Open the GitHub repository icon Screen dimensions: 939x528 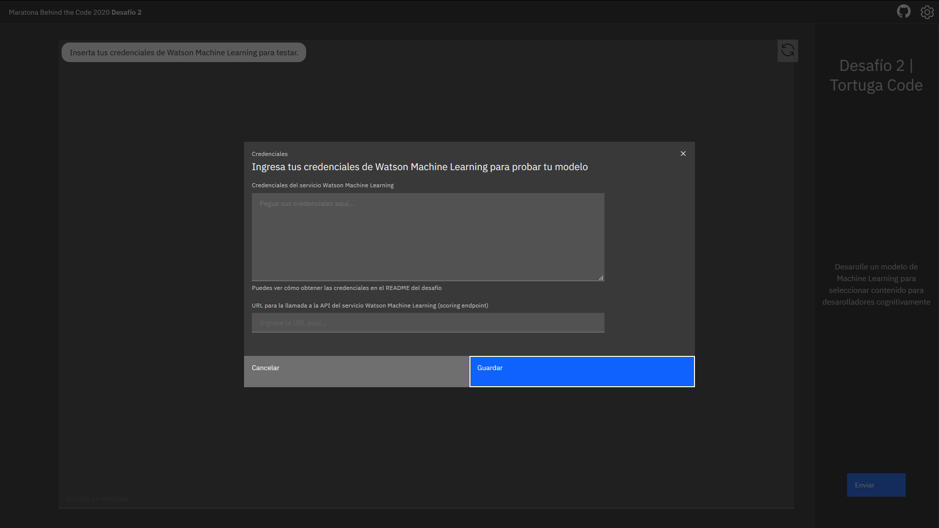[903, 12]
